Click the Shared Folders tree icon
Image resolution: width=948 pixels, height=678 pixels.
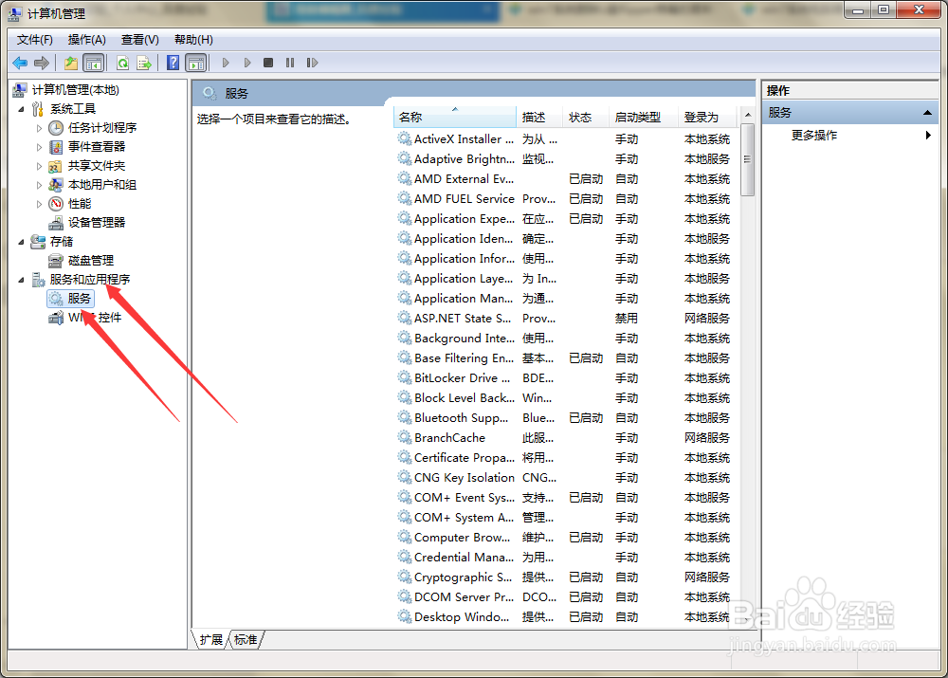pyautogui.click(x=56, y=166)
